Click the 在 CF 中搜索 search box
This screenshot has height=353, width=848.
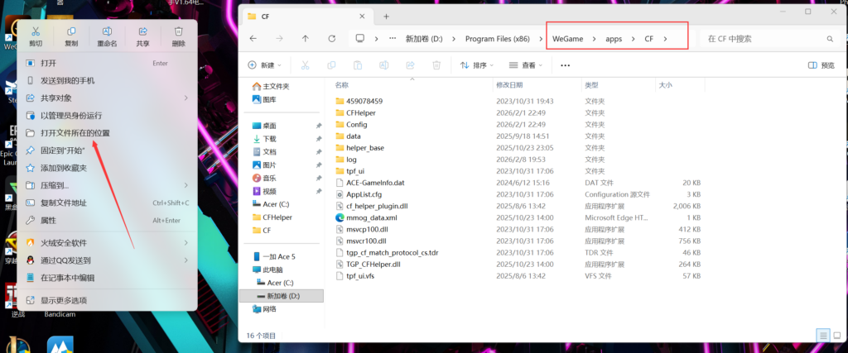click(x=770, y=39)
